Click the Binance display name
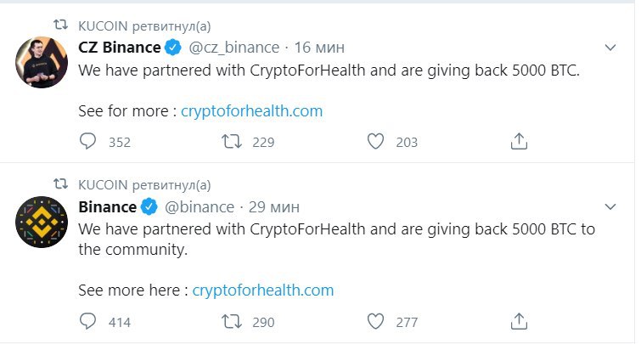 [x=108, y=207]
